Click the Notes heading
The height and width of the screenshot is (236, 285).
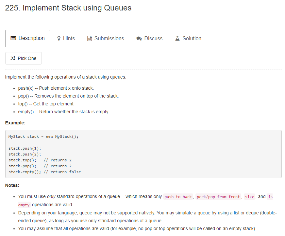12,185
